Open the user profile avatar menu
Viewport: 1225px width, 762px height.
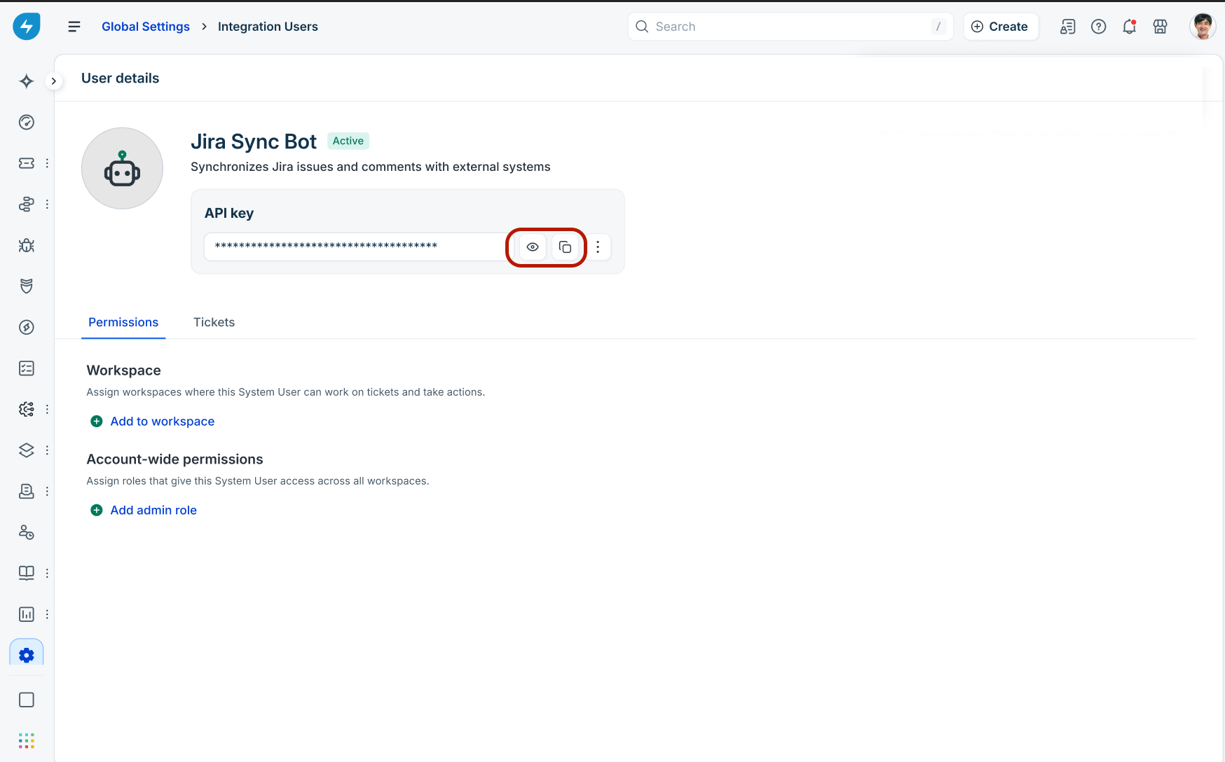1203,27
